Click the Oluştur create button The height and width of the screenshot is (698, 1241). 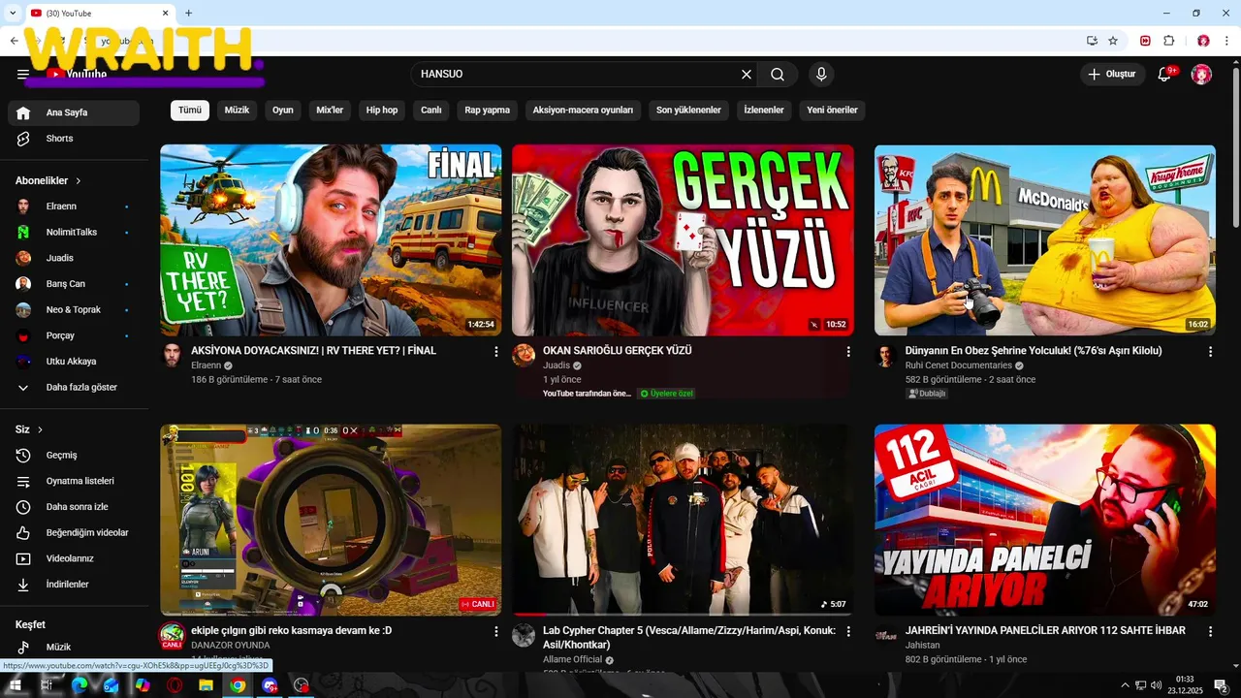(1112, 75)
